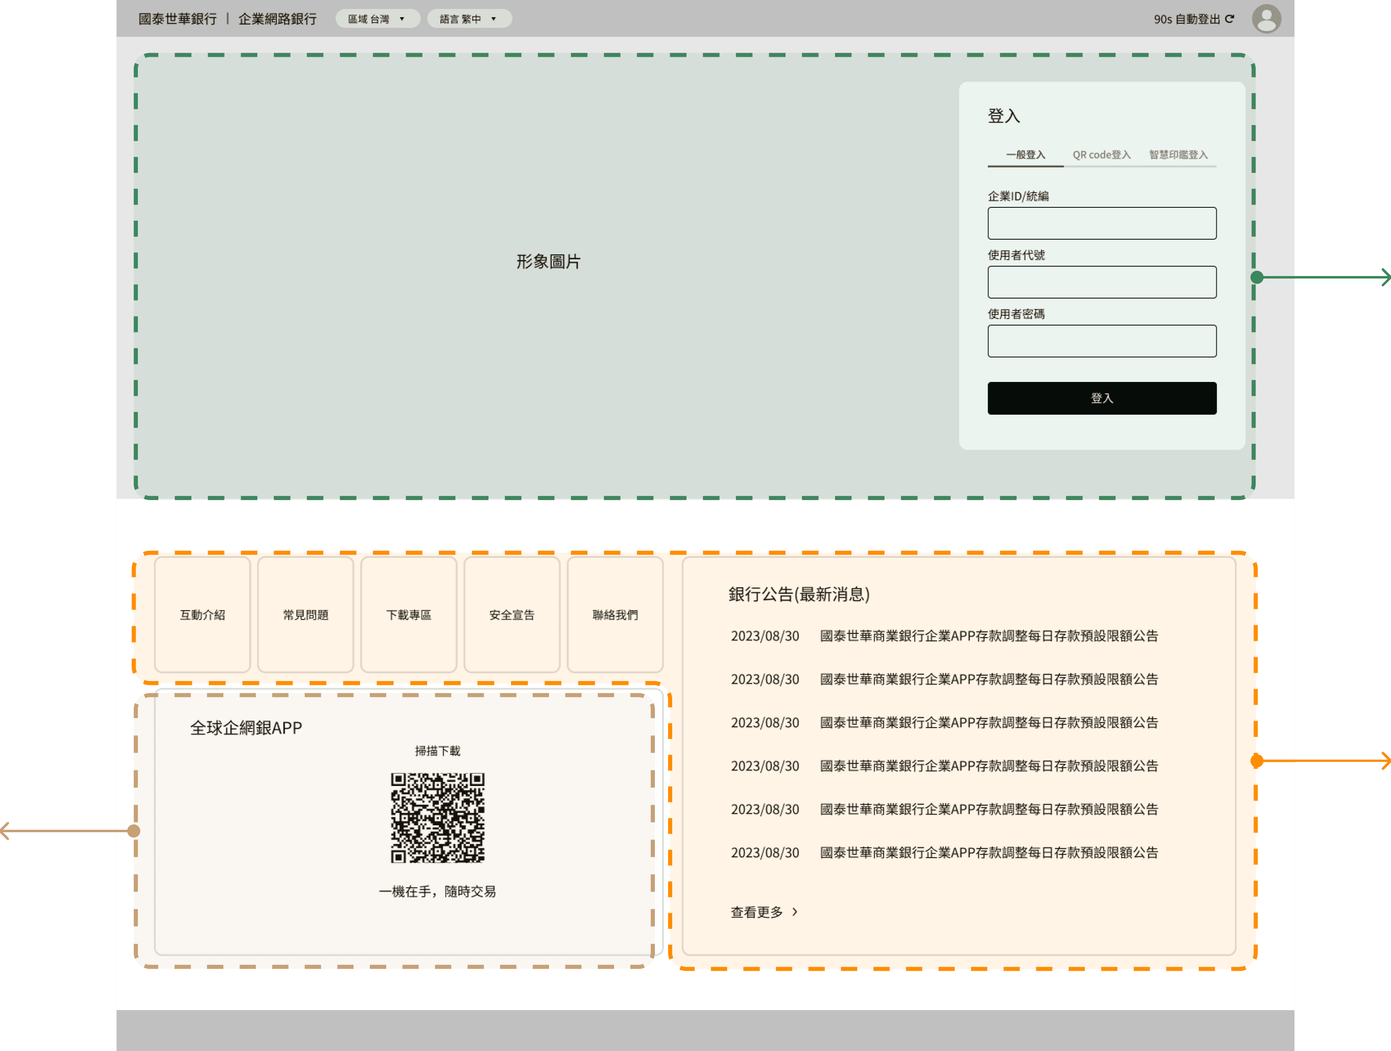
Task: Open the 安全宣告 tile
Action: 512,615
